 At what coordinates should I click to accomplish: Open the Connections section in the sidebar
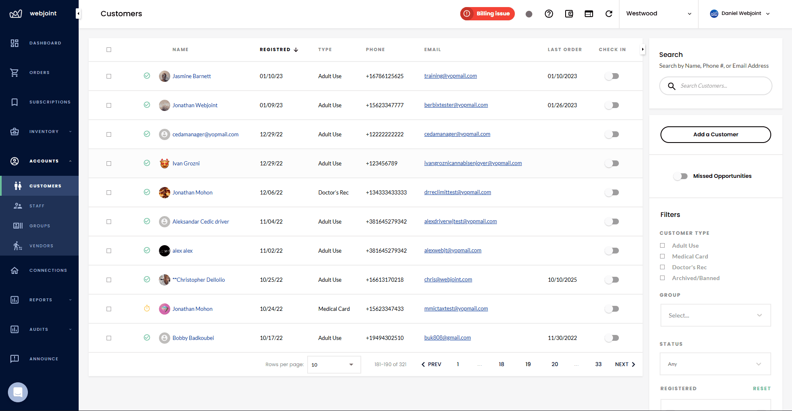pyautogui.click(x=48, y=270)
